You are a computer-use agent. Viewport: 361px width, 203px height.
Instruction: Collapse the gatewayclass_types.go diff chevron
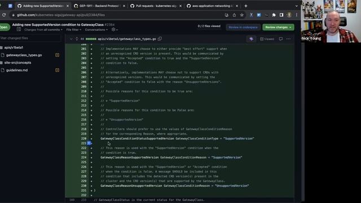pyautogui.click(x=71, y=39)
